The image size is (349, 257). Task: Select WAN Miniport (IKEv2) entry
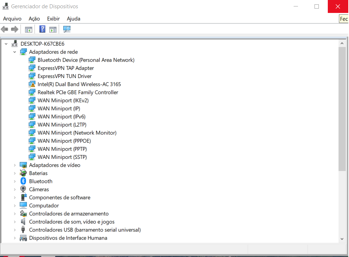click(x=63, y=100)
